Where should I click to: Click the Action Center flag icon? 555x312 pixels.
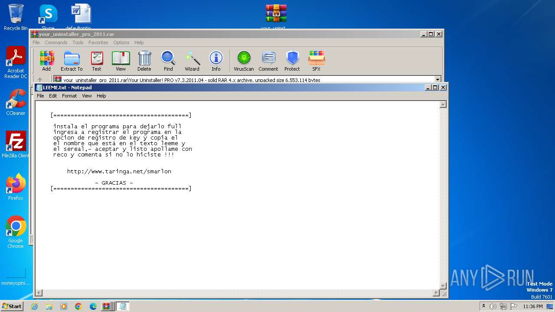(513, 306)
